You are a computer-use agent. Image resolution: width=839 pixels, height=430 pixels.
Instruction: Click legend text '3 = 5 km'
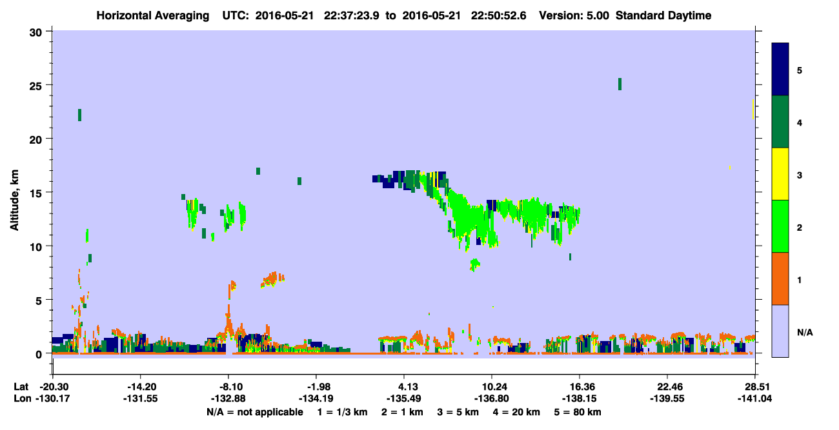point(459,412)
